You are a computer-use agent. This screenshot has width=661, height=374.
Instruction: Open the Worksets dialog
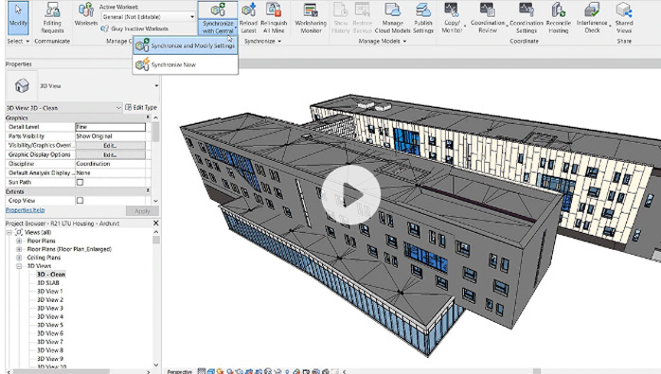[x=85, y=15]
